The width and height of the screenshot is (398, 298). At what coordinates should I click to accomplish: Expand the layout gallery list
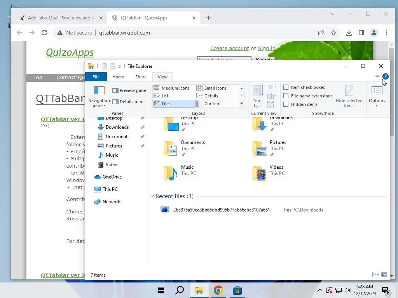241,104
